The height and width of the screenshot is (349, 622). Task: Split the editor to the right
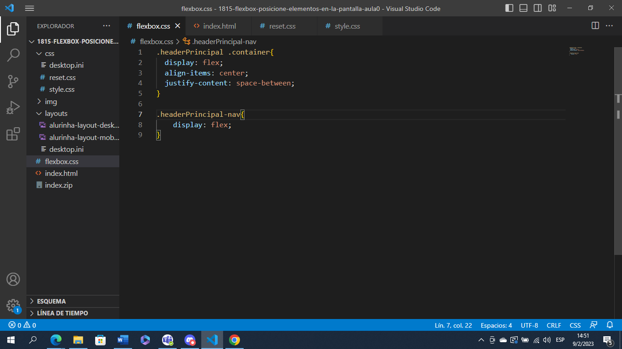(595, 26)
